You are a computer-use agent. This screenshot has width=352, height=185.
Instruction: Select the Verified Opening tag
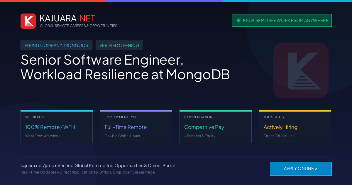click(x=119, y=45)
